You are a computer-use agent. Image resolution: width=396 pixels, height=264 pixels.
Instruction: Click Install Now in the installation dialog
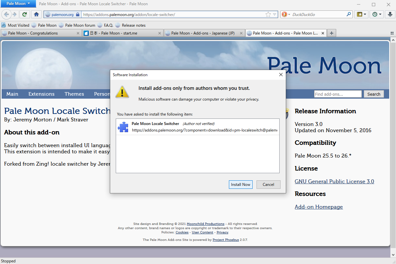(240, 184)
